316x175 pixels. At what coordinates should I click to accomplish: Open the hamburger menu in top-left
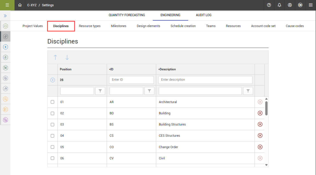[7, 5]
